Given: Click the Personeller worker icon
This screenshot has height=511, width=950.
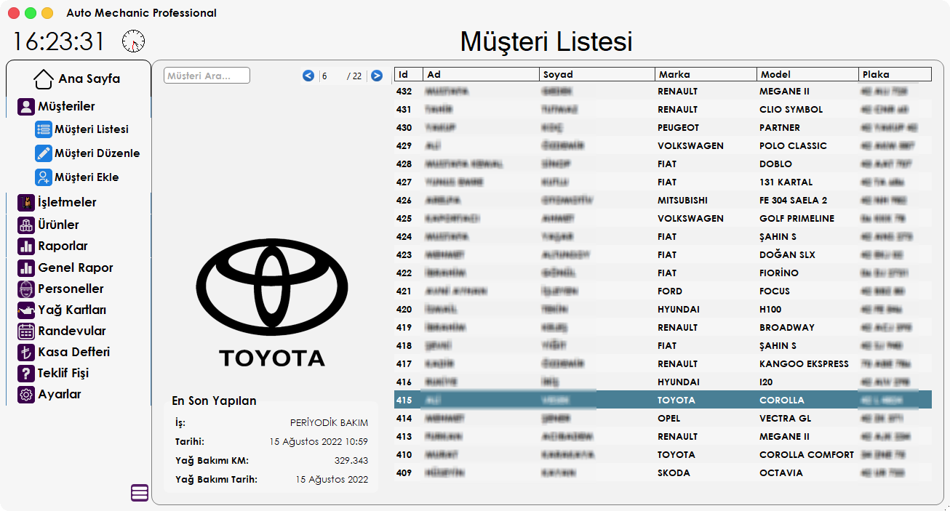Looking at the screenshot, I should coord(26,289).
